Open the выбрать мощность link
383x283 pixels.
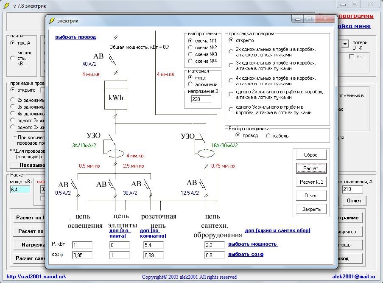[x=253, y=244]
